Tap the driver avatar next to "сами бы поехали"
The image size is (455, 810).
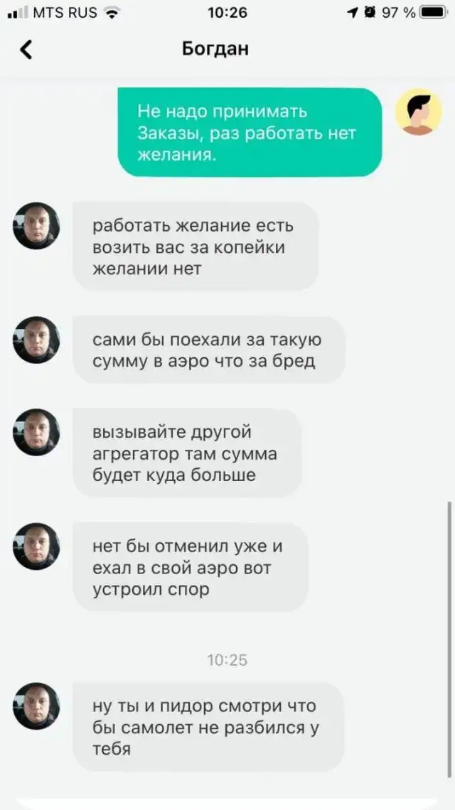pyautogui.click(x=36, y=340)
